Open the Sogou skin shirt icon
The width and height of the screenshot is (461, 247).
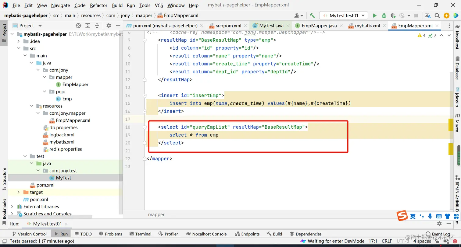tap(447, 216)
